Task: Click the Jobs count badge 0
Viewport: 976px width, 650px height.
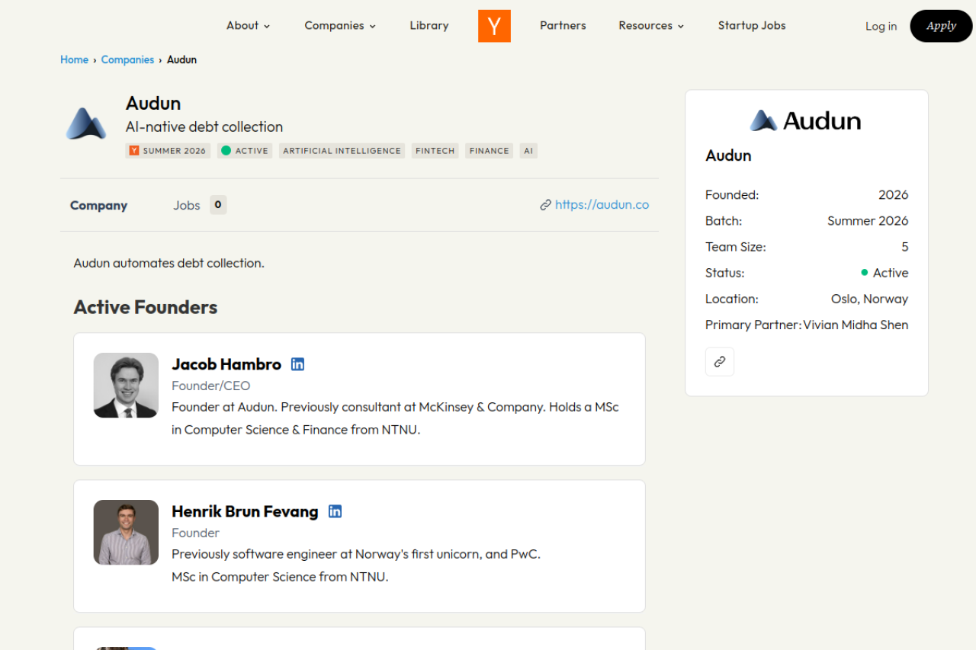Action: pyautogui.click(x=218, y=205)
